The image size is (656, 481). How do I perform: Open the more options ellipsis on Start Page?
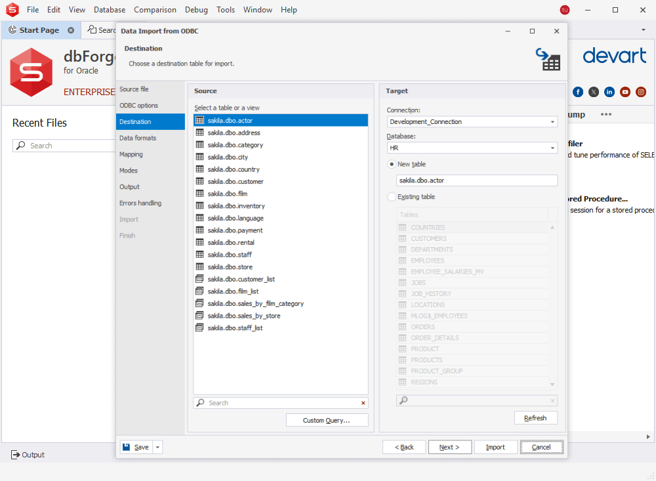pyautogui.click(x=605, y=114)
